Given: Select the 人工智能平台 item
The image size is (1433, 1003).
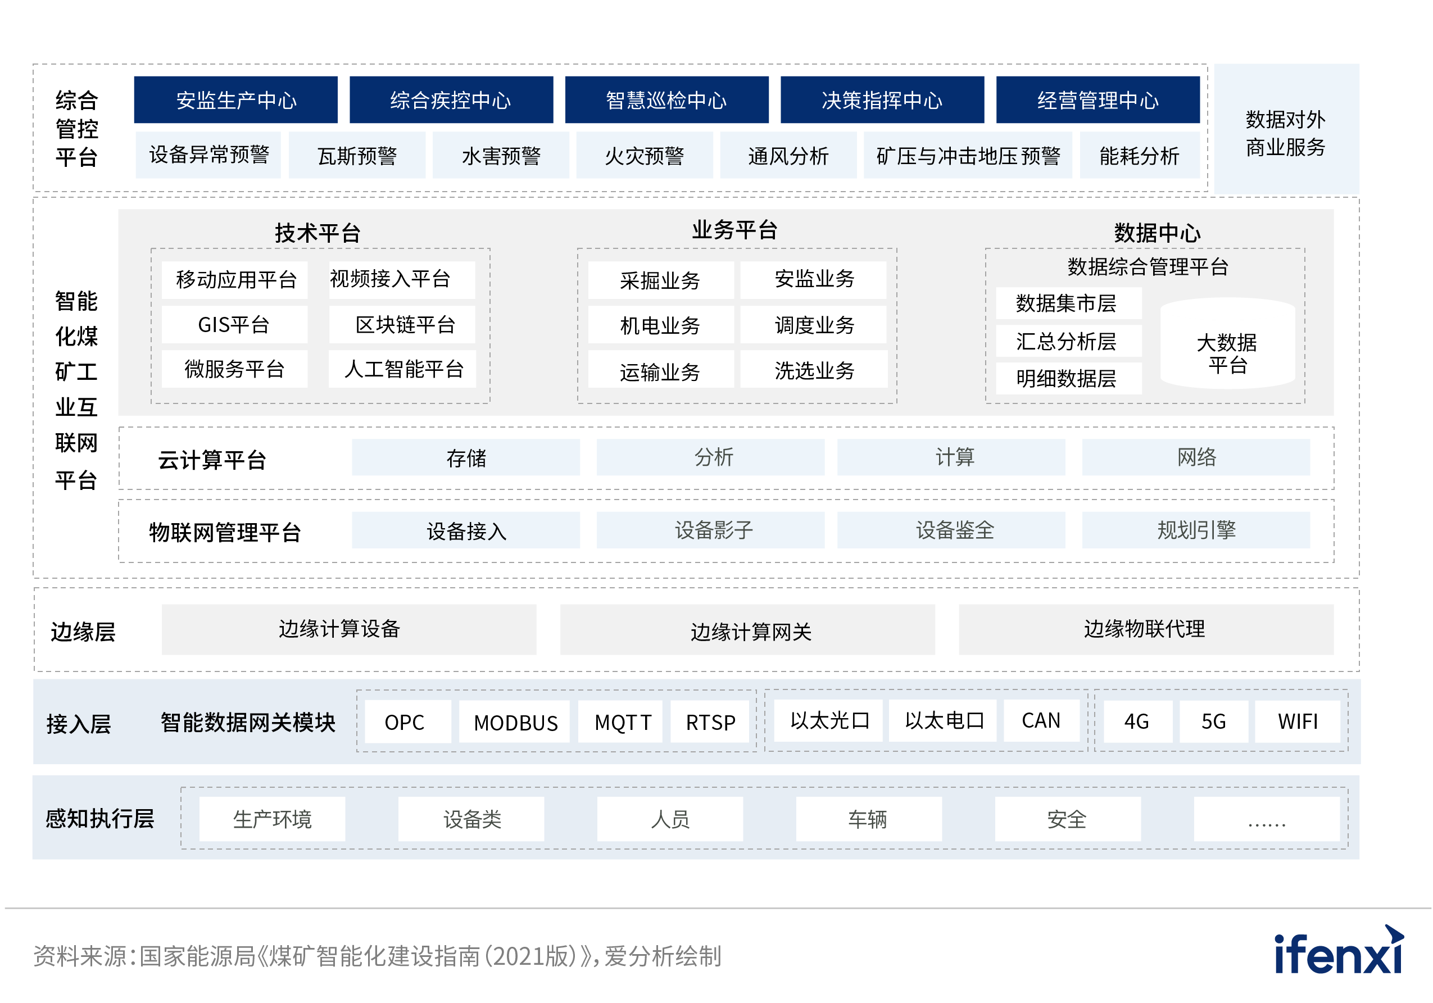Looking at the screenshot, I should click(402, 369).
